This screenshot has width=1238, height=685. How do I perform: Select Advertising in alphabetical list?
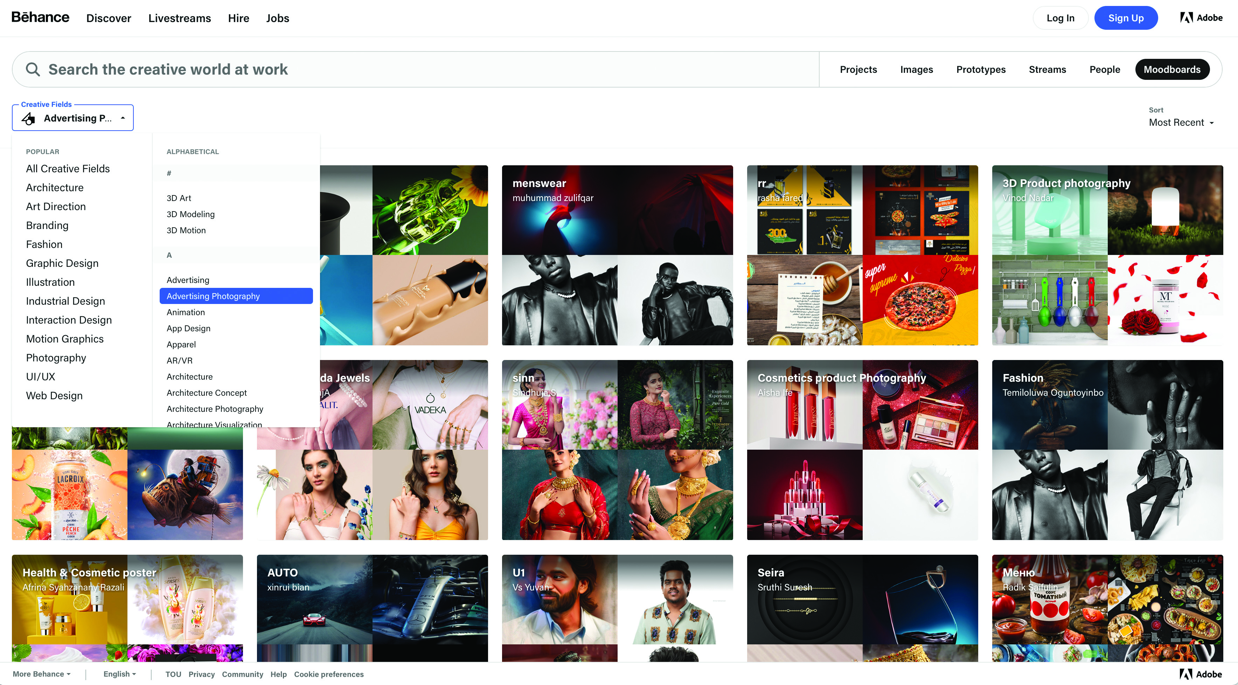188,280
